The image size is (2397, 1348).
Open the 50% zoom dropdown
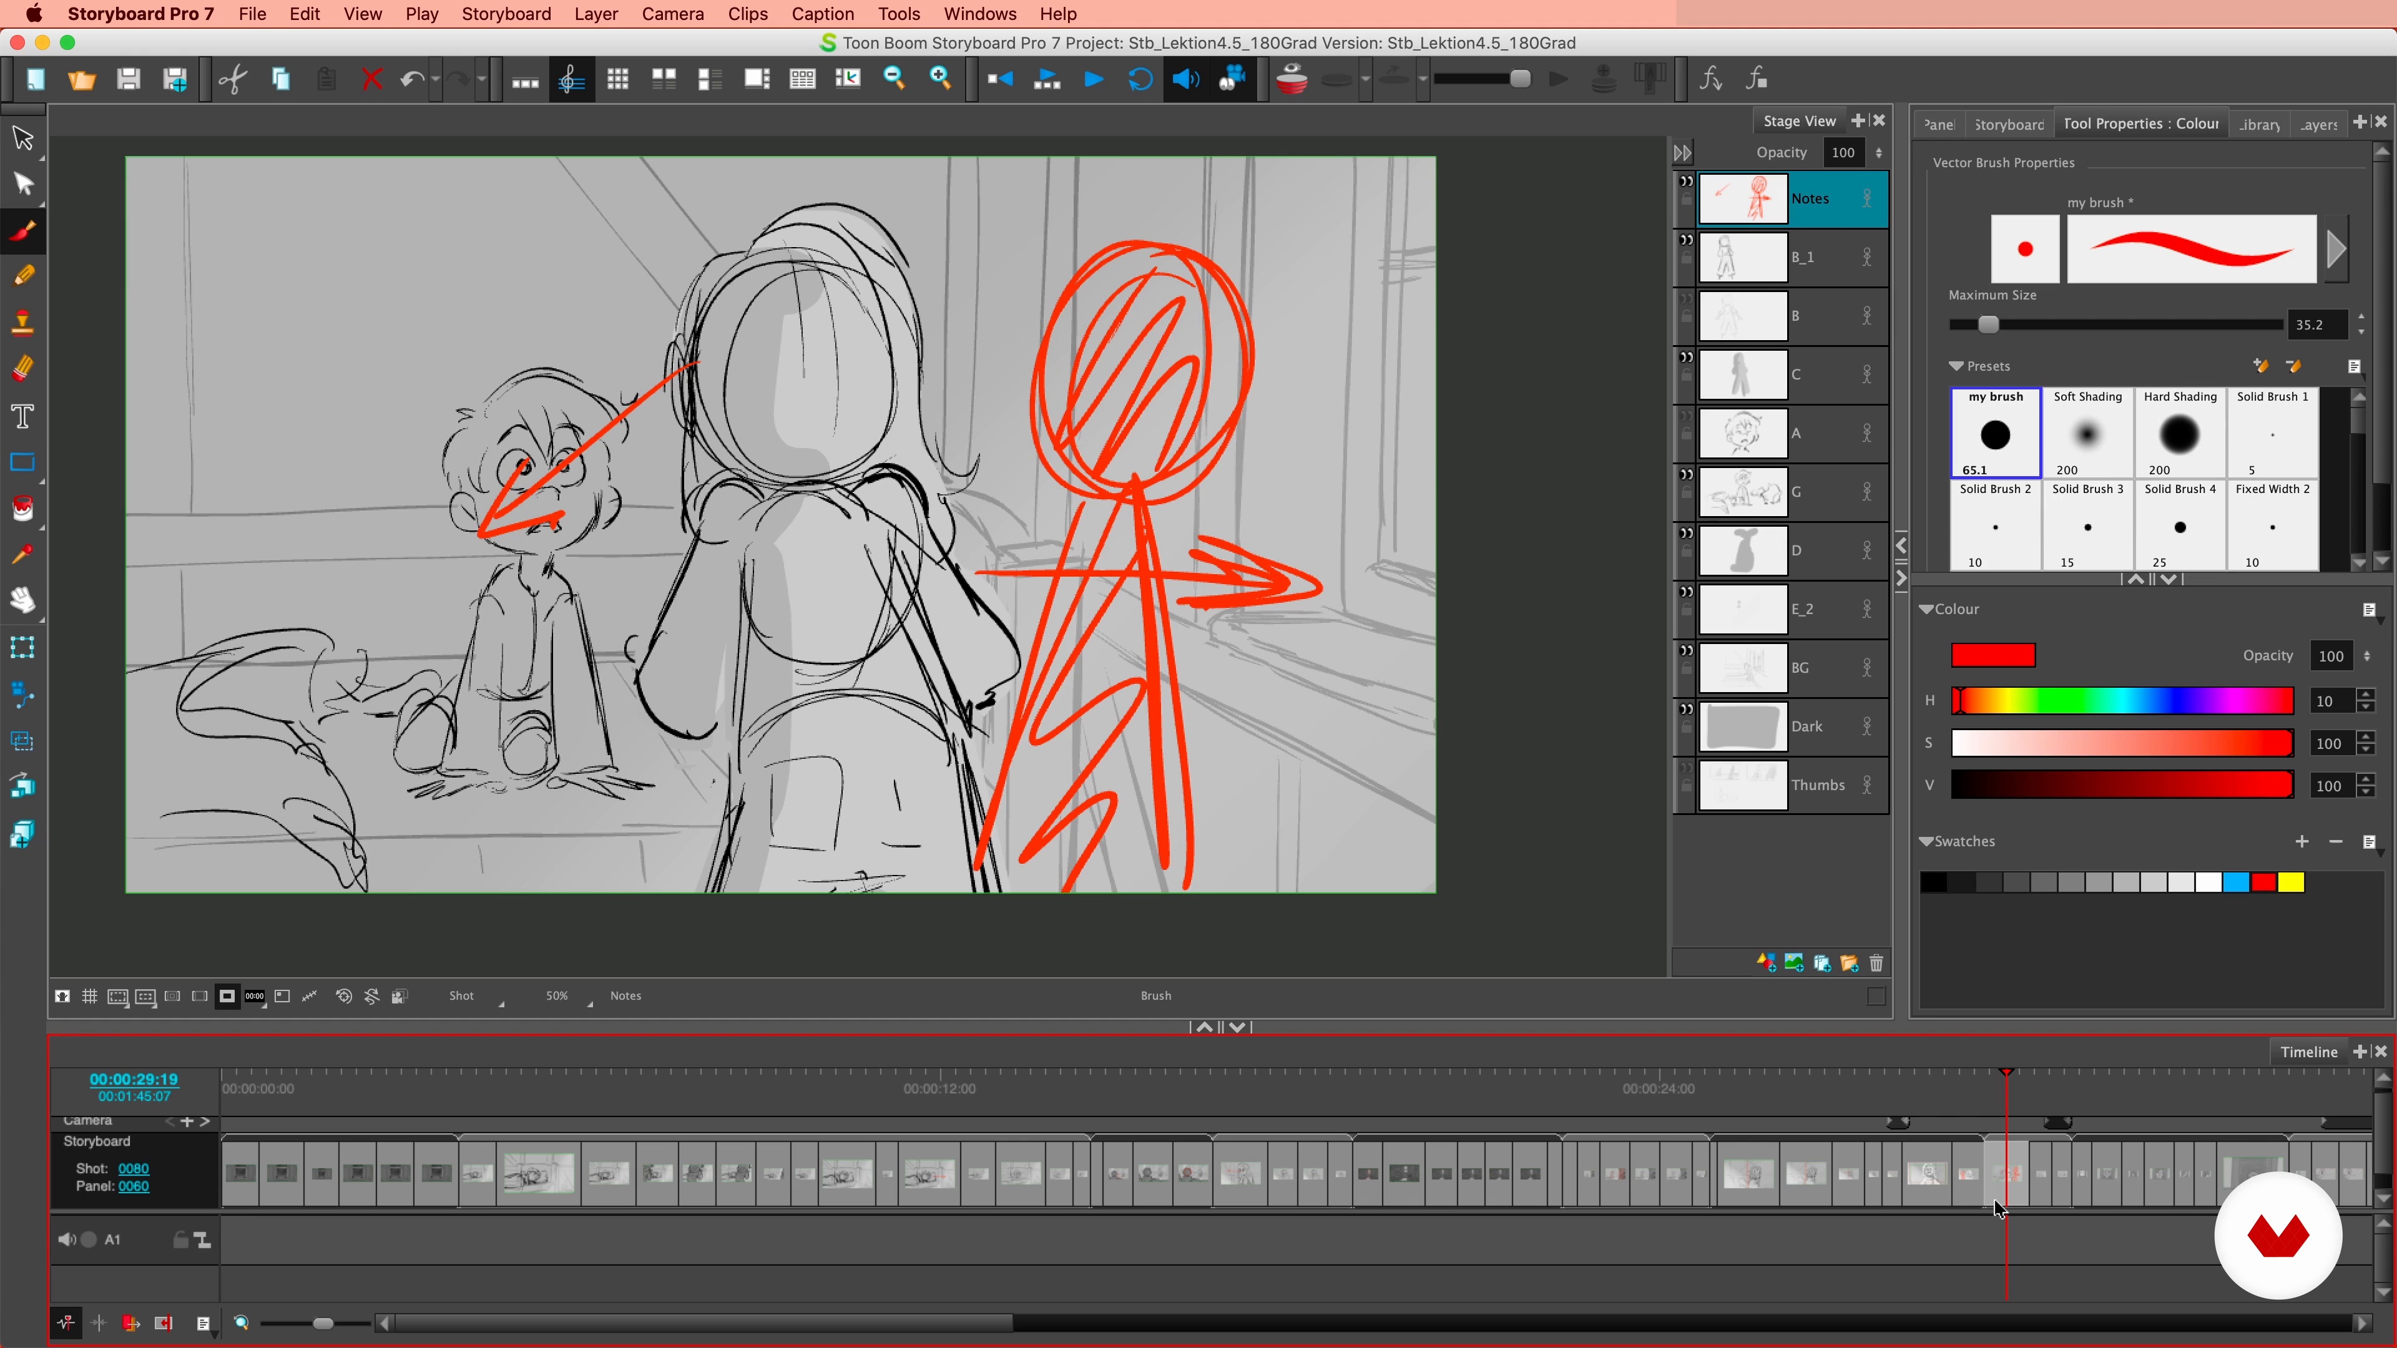click(x=569, y=997)
